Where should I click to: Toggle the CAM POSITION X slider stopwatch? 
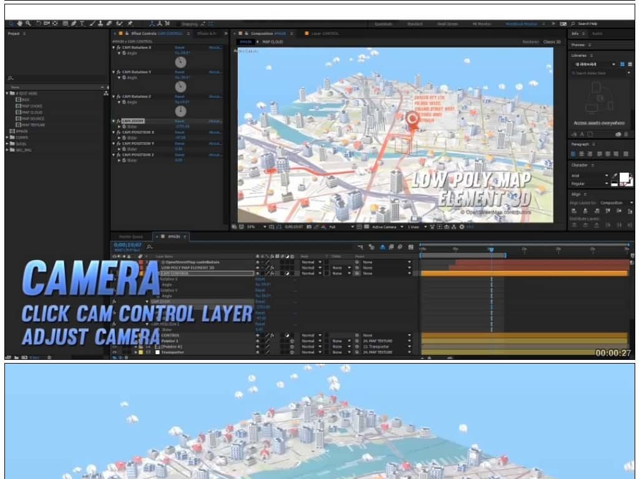point(124,138)
